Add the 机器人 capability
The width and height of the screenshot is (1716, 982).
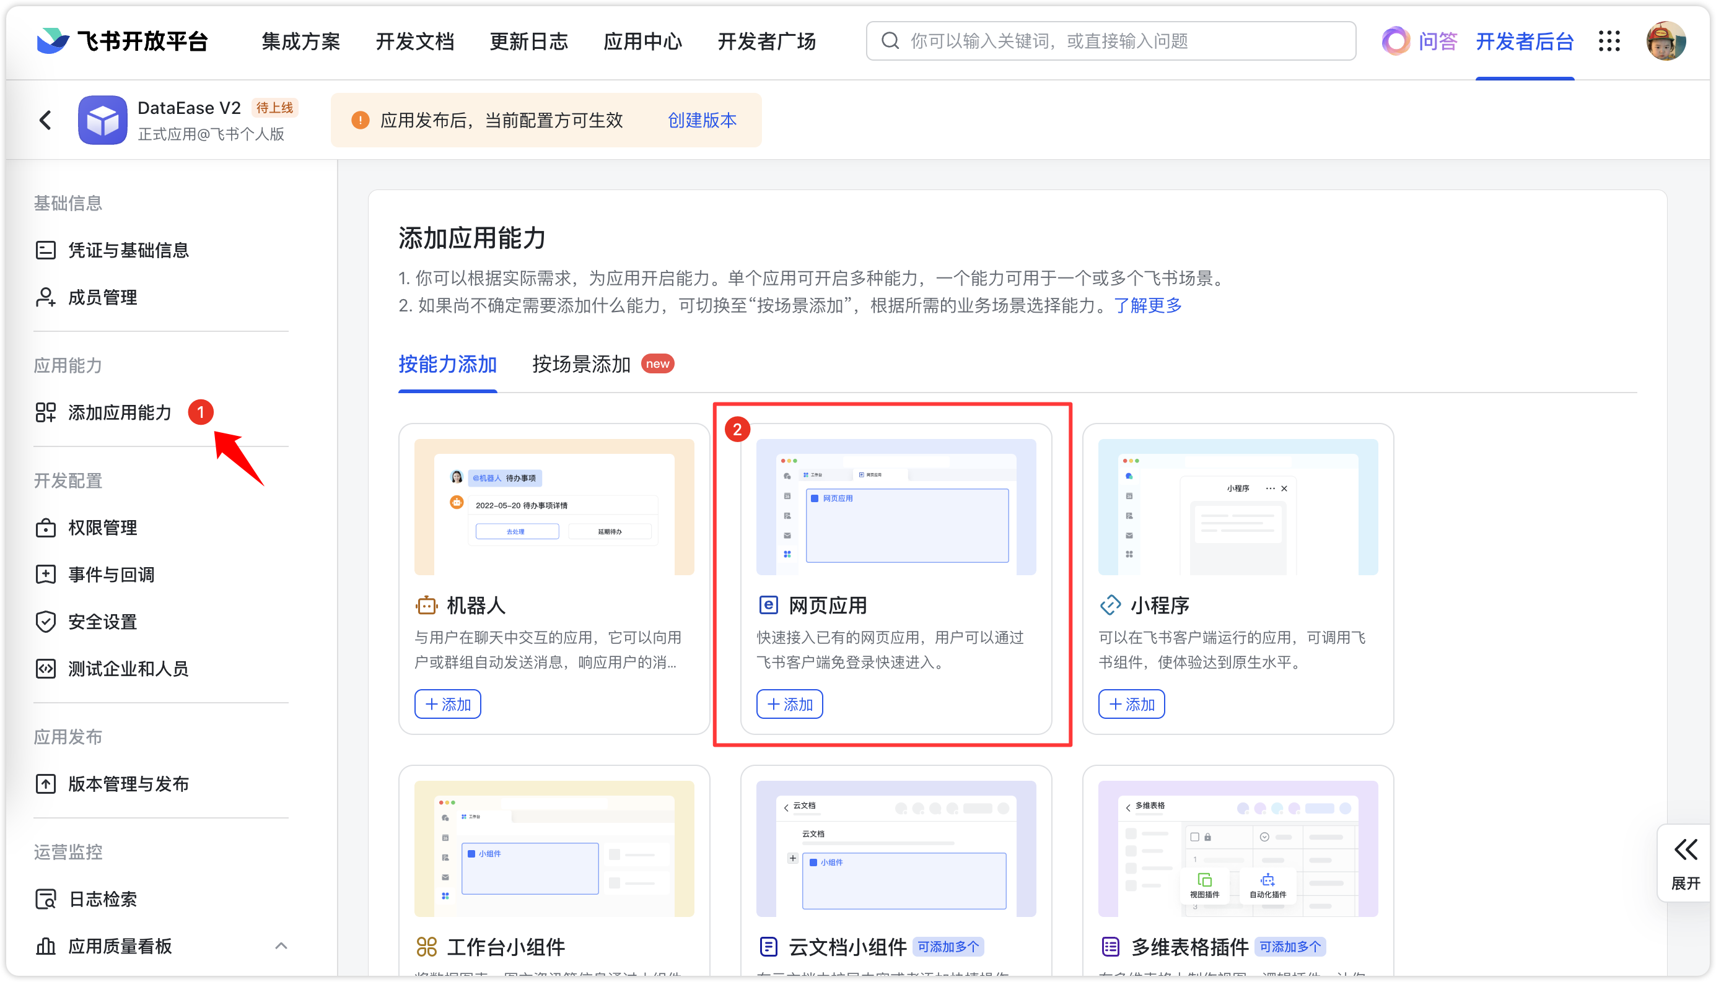click(447, 704)
